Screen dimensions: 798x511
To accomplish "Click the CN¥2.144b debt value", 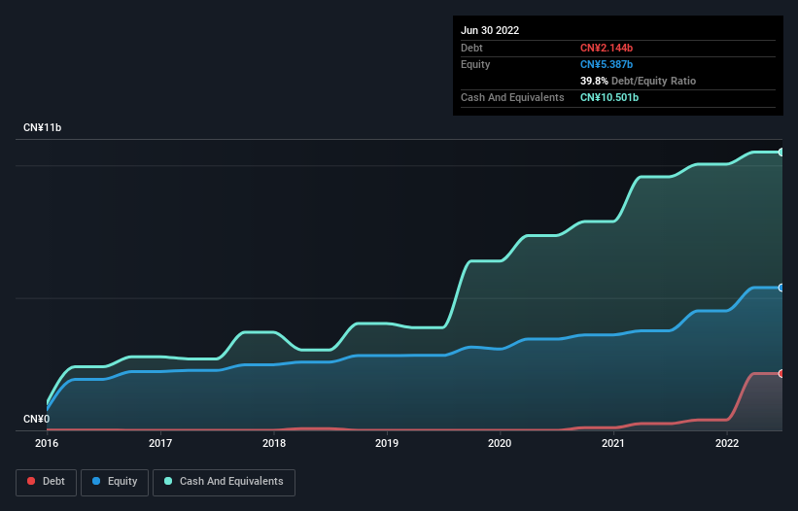I will click(607, 48).
